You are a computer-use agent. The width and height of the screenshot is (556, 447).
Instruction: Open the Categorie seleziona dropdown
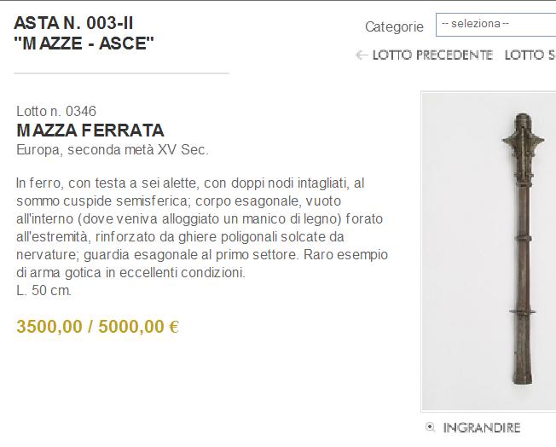click(x=495, y=25)
